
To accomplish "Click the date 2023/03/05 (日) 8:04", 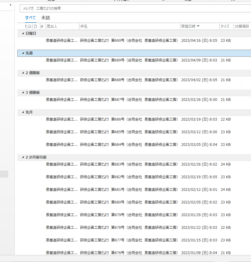I will click(199, 145).
